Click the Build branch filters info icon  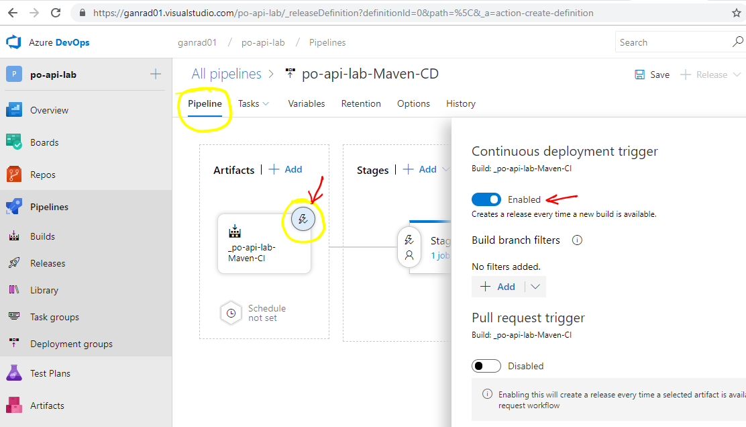pyautogui.click(x=577, y=240)
